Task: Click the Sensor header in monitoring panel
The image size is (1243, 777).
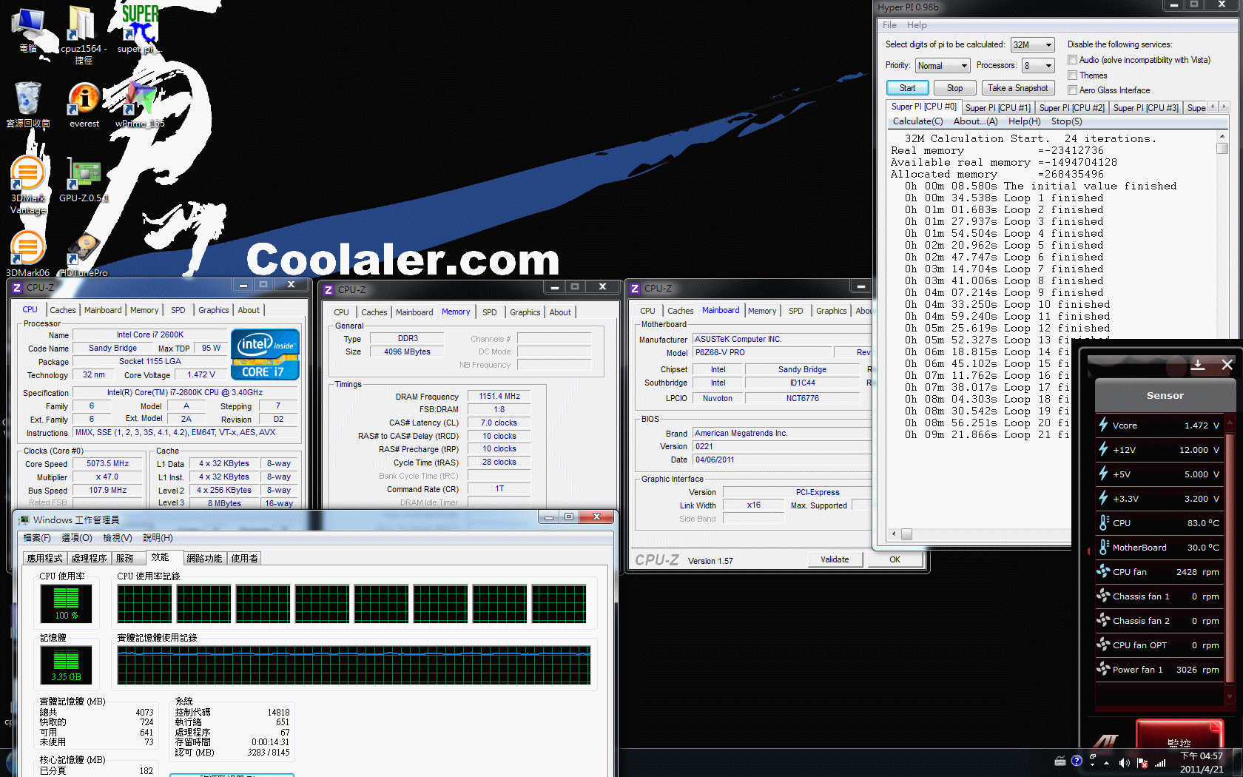Action: (1165, 395)
